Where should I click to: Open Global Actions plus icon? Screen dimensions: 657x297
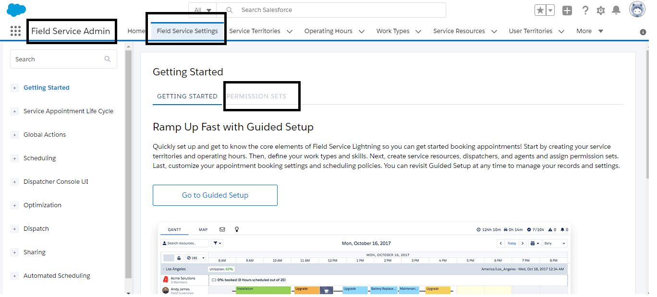[x=567, y=10]
